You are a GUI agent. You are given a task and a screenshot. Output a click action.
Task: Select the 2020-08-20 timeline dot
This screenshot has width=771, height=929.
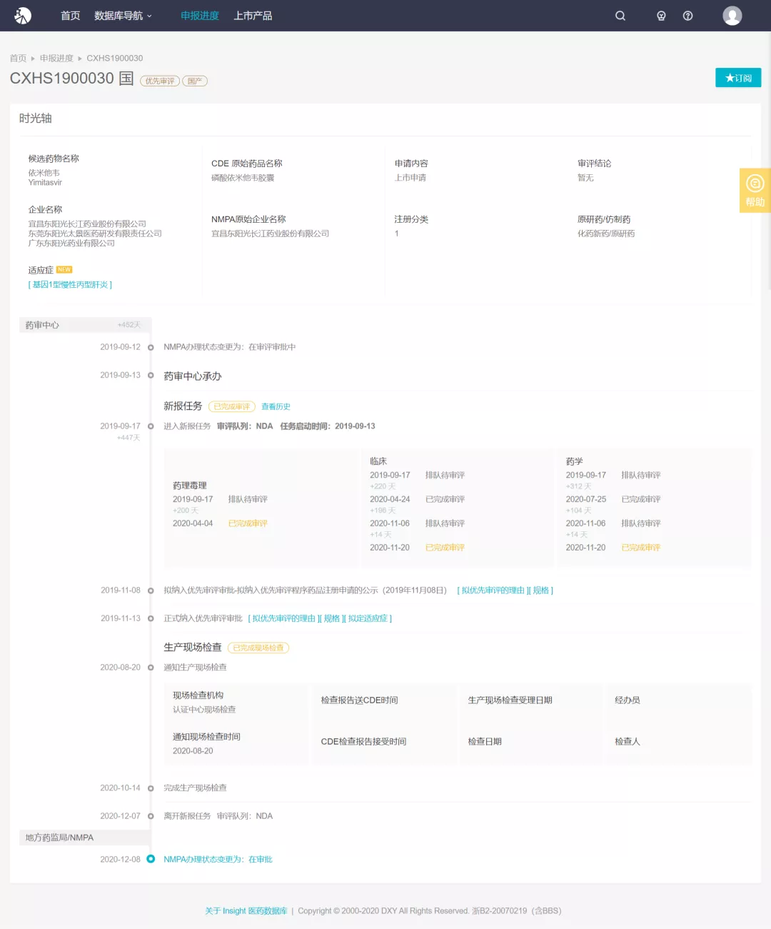click(x=151, y=668)
